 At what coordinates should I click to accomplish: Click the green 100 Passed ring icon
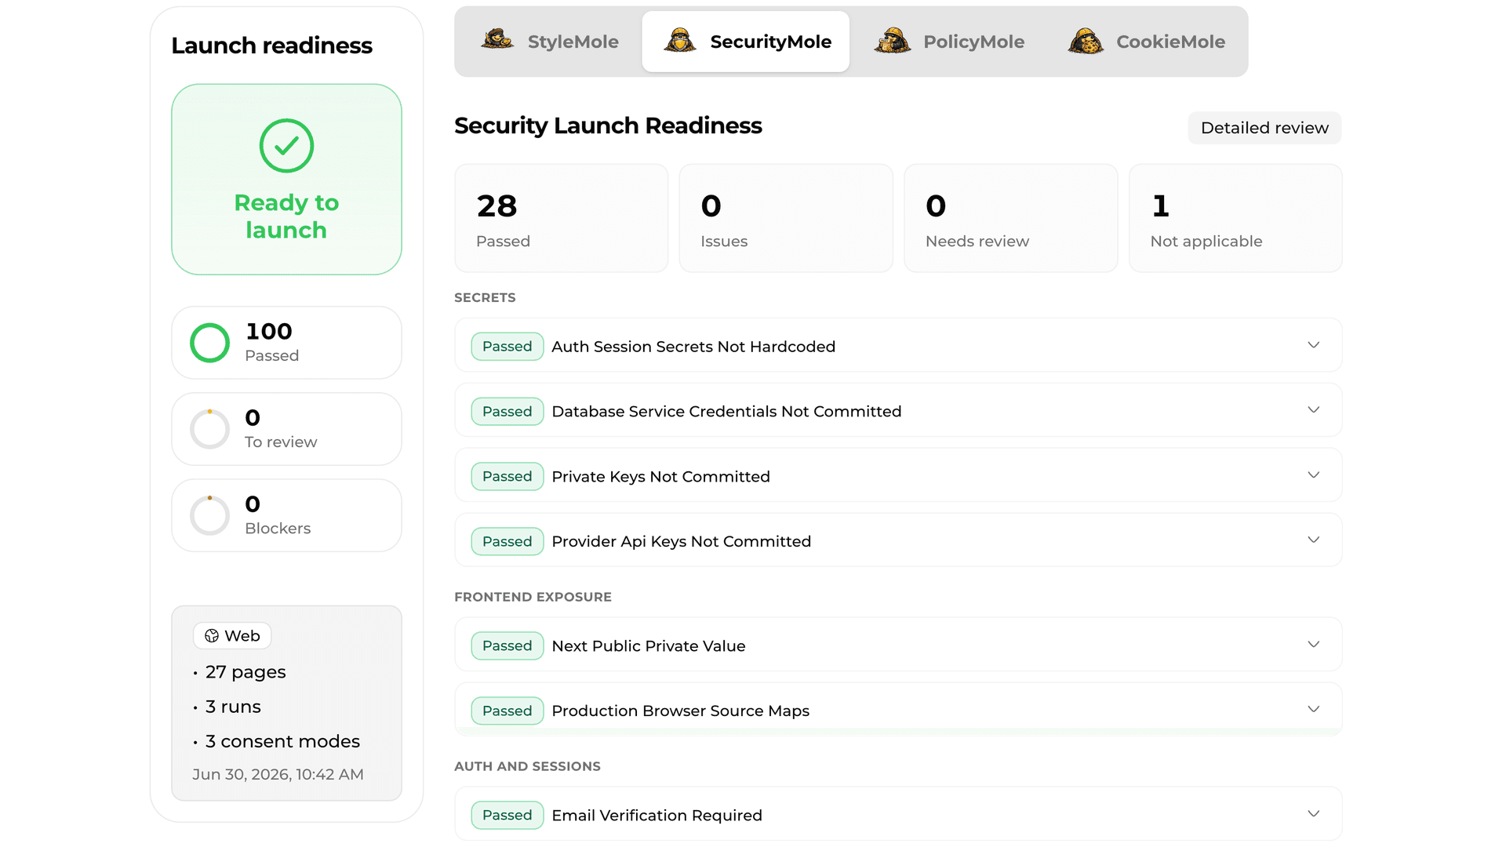[209, 343]
